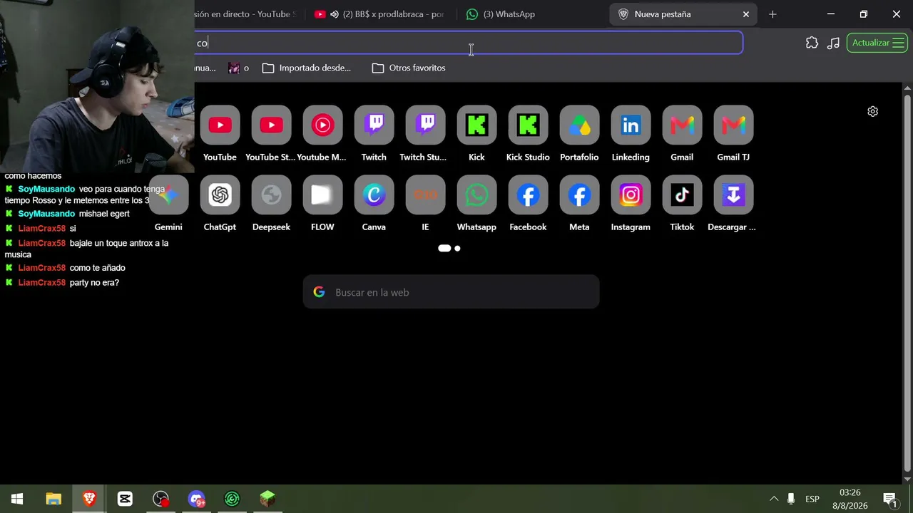The image size is (913, 513).
Task: Switch to the BB$ x prodlabraca tab
Action: (x=379, y=14)
